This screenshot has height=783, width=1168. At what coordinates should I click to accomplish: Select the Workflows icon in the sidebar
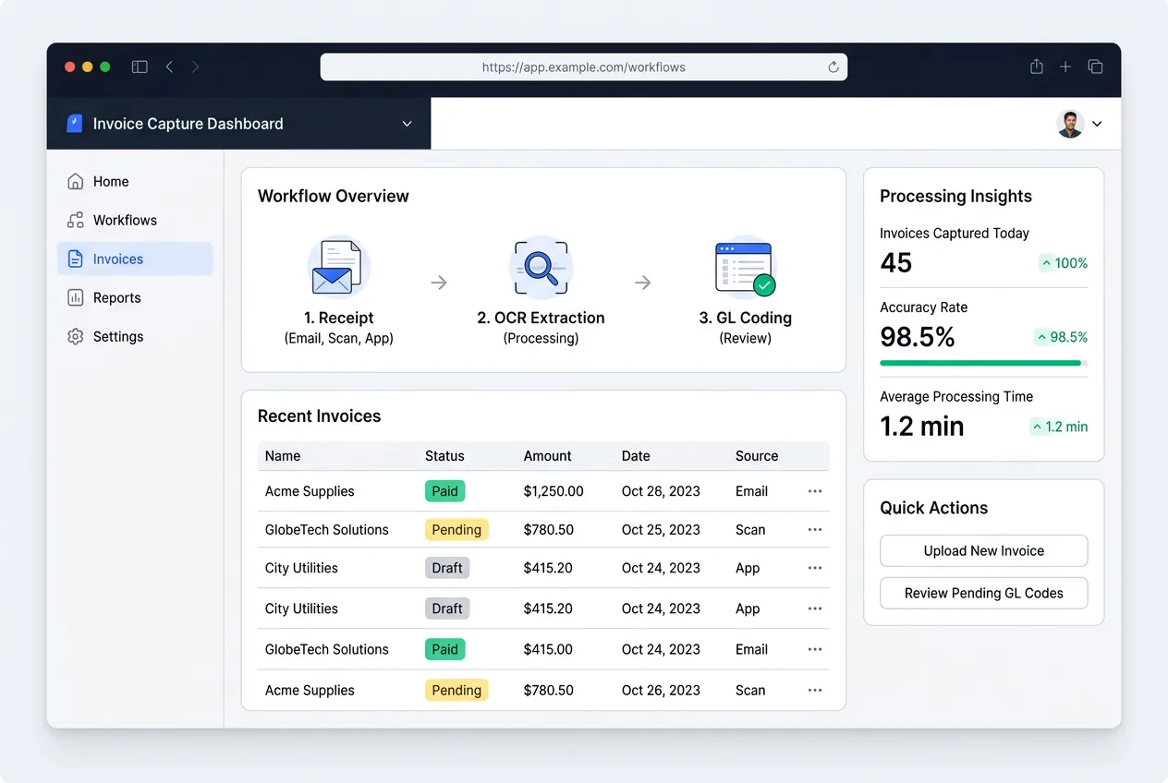[x=75, y=220]
